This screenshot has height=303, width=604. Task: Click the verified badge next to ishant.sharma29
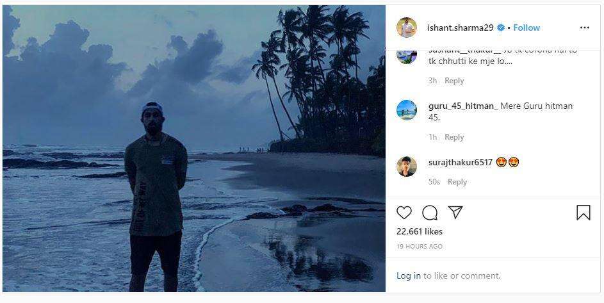tap(502, 28)
